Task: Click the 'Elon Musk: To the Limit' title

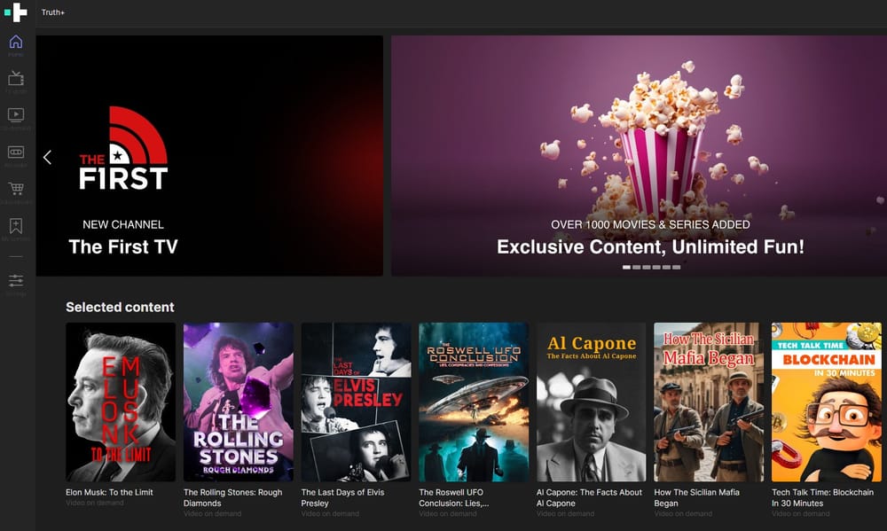Action: [x=109, y=493]
